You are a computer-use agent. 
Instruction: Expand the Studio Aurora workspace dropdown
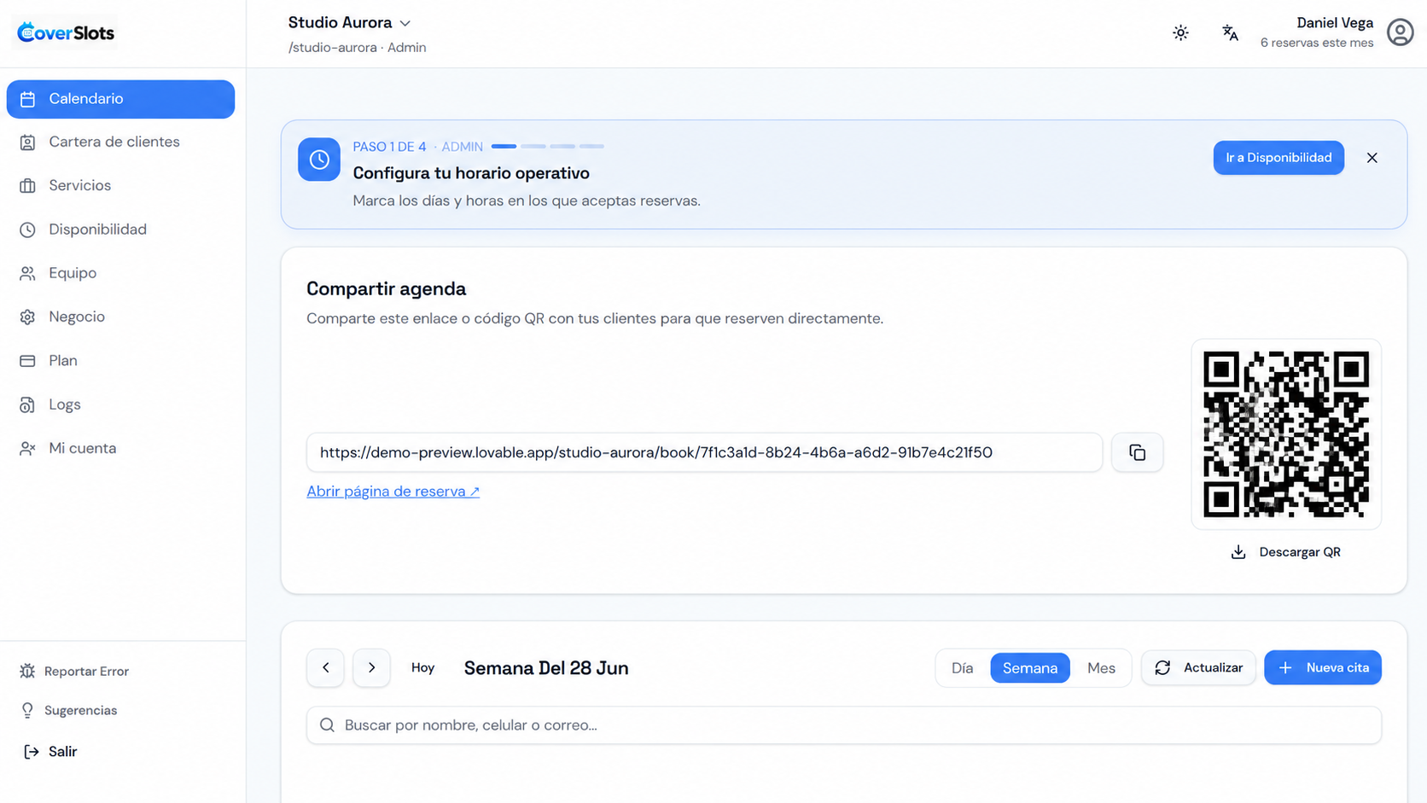click(349, 23)
